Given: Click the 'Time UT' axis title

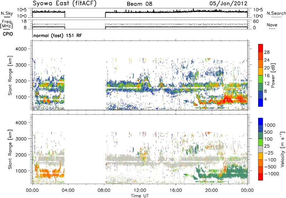Looking at the screenshot, I should [140, 196].
